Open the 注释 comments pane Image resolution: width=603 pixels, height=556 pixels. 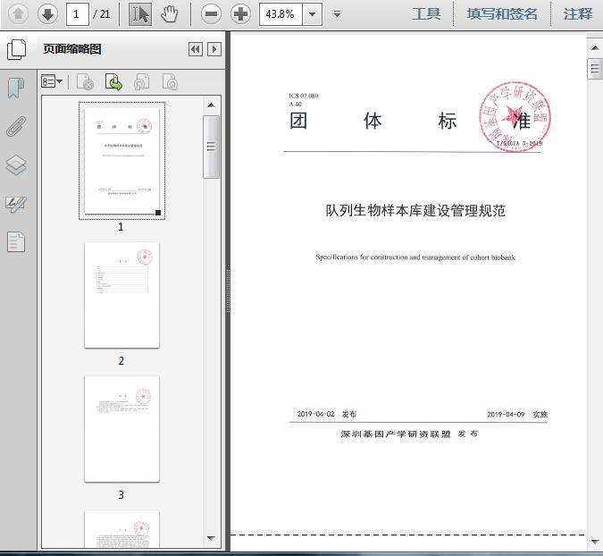tap(578, 14)
